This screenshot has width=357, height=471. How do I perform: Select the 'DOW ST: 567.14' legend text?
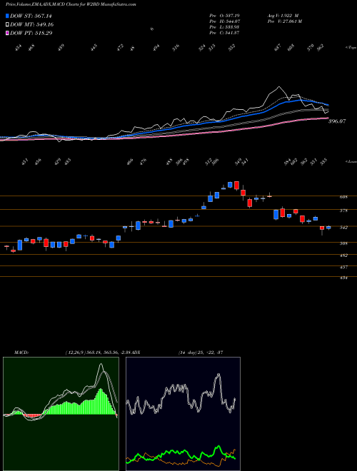(x=31, y=16)
